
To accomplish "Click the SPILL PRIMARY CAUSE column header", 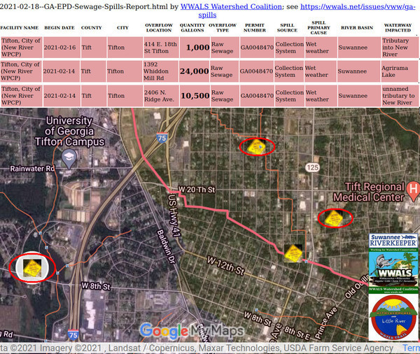I will tap(318, 27).
